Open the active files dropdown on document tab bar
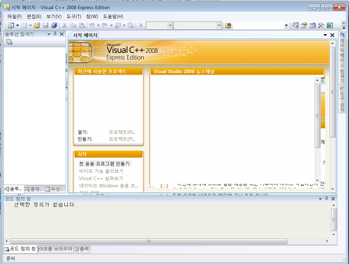 [x=325, y=35]
